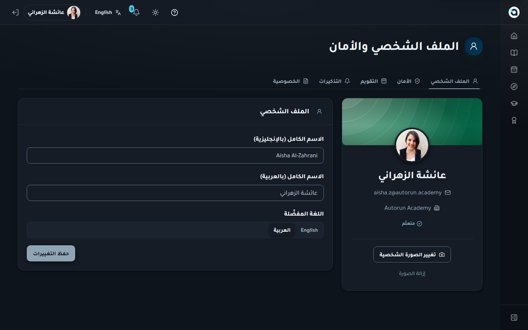Click تغيير الصورة الشخصية button
The width and height of the screenshot is (528, 330).
point(412,254)
